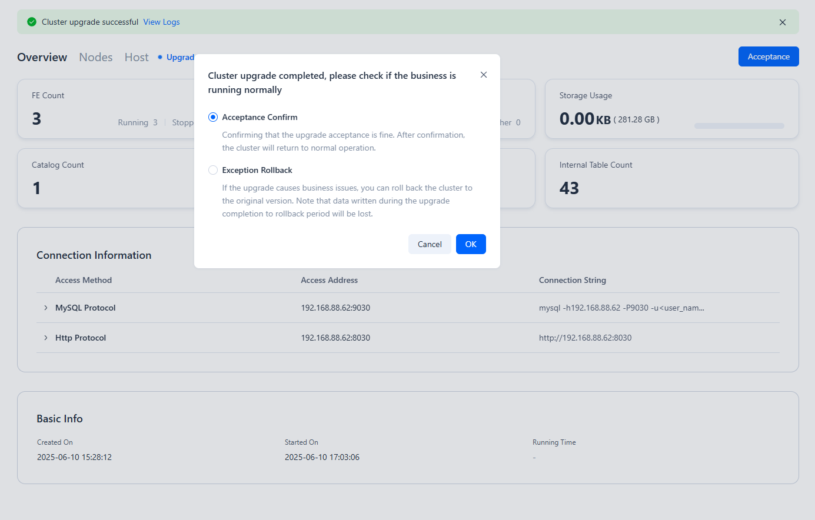
Task: Open the Host tab
Action: (137, 57)
